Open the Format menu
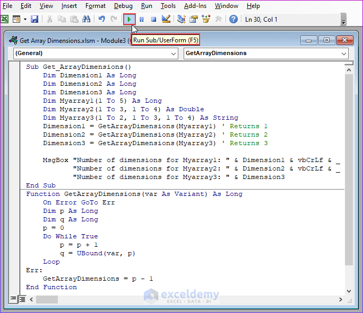 pyautogui.click(x=95, y=6)
